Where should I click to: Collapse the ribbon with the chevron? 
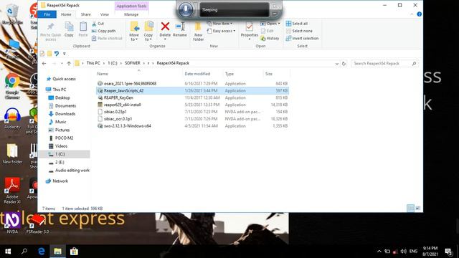click(x=412, y=14)
